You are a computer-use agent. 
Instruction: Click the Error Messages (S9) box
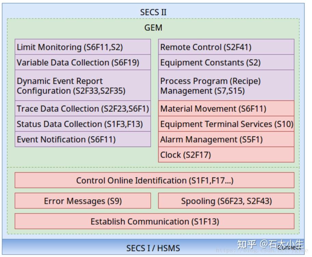83,201
